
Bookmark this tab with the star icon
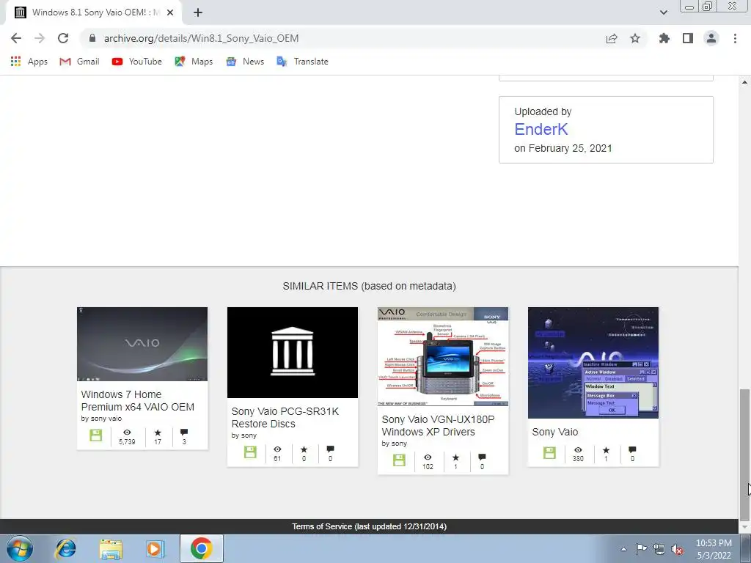[x=635, y=38]
